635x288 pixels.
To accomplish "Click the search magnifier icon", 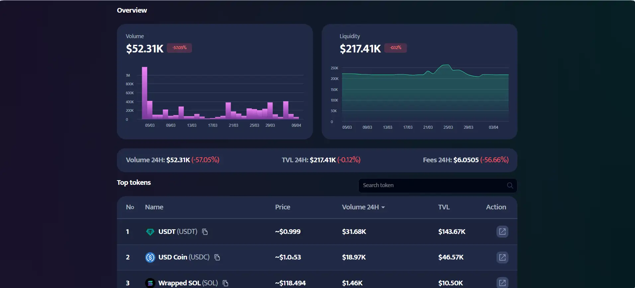I will [510, 185].
